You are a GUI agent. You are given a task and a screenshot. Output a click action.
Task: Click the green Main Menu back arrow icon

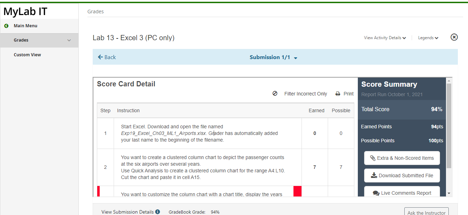tap(6, 26)
